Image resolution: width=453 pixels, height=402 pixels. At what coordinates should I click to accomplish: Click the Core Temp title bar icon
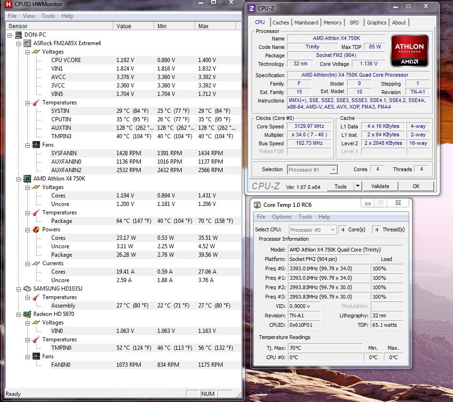pos(257,205)
